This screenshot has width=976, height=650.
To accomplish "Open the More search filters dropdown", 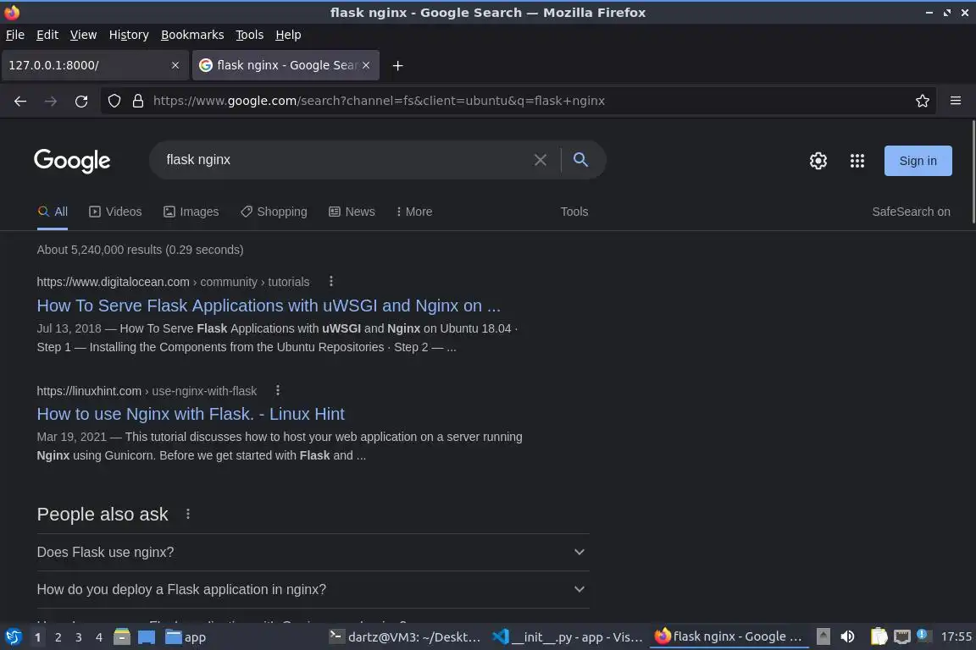I will (x=414, y=212).
